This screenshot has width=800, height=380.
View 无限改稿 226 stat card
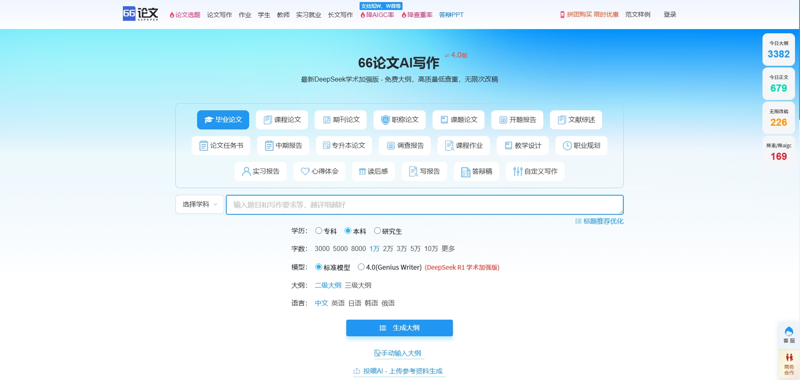(779, 118)
